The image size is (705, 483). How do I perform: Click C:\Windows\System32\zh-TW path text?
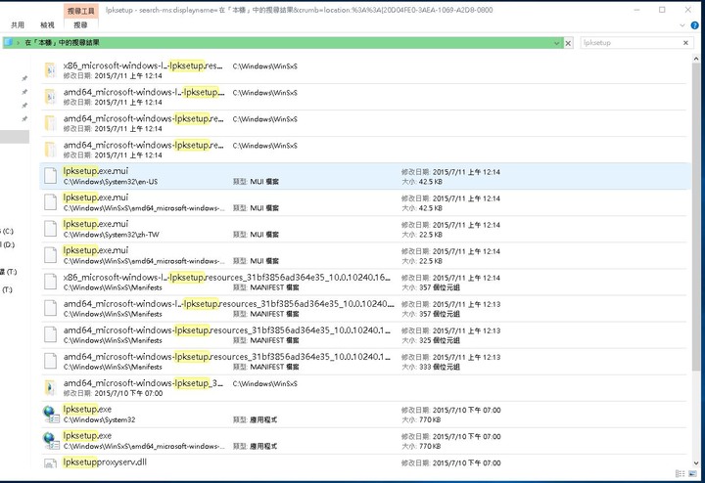[111, 235]
